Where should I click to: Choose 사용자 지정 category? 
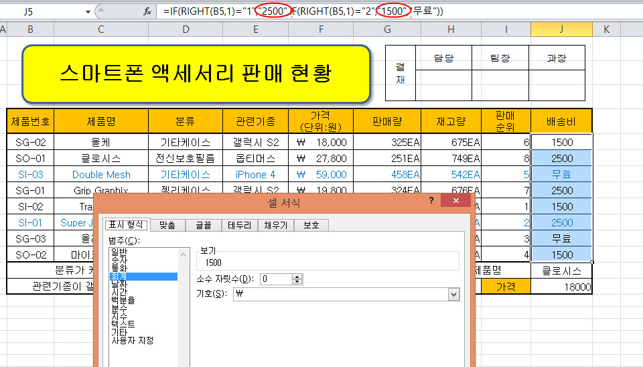tap(132, 340)
